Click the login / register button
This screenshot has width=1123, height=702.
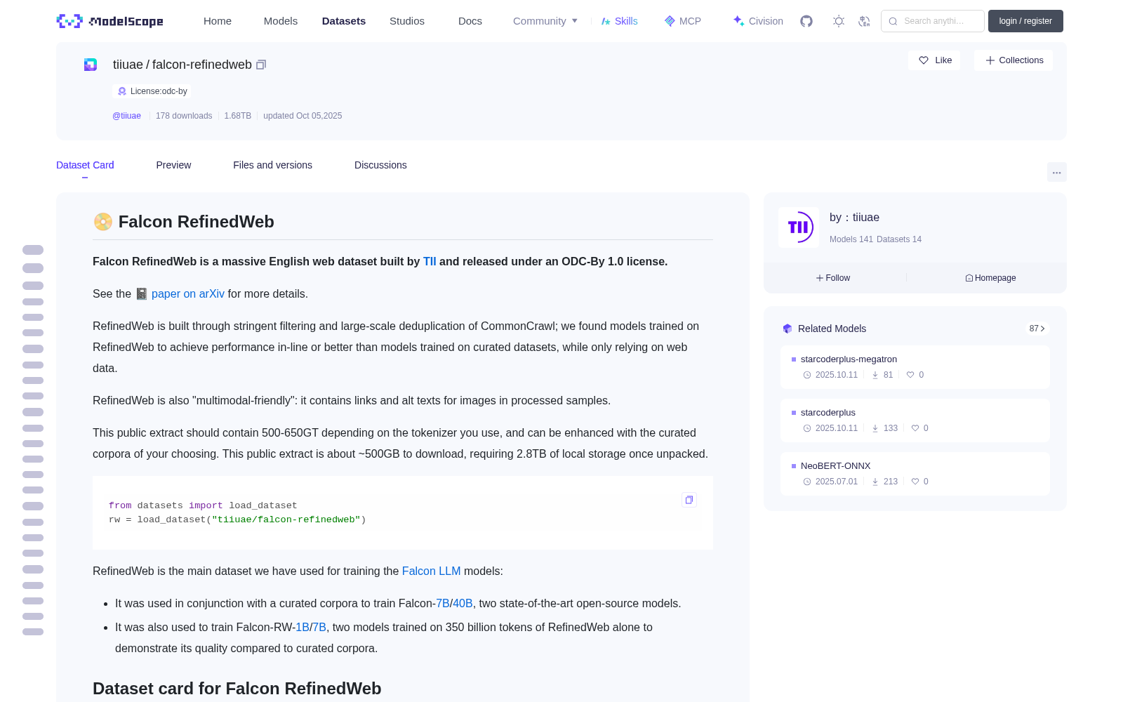click(1025, 21)
